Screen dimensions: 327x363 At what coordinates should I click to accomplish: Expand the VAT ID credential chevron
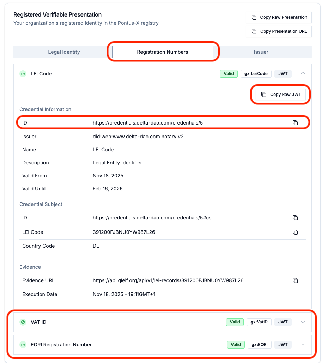(303, 322)
